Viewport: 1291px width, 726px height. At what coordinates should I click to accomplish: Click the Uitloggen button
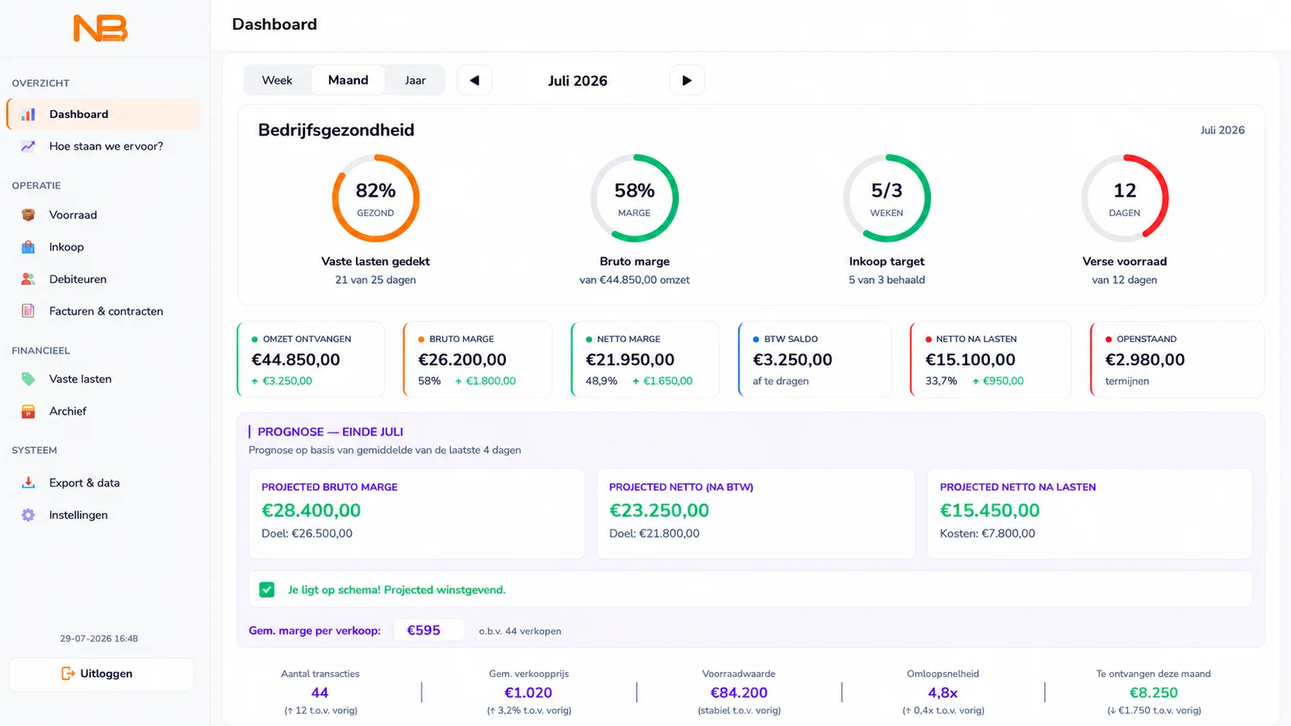click(x=101, y=674)
